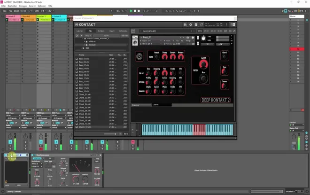Click the circular logo in Deep Kontakt instrument
Viewport: 310px width, 195px height.
pos(139,56)
